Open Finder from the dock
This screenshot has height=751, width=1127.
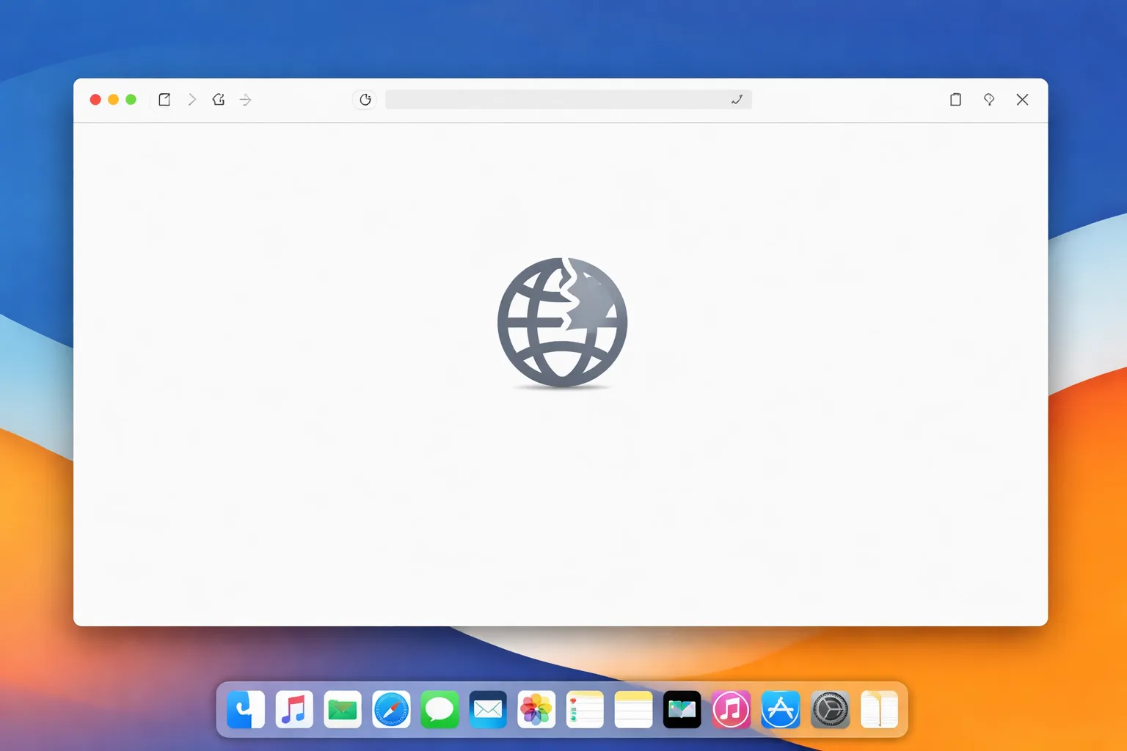(x=246, y=710)
